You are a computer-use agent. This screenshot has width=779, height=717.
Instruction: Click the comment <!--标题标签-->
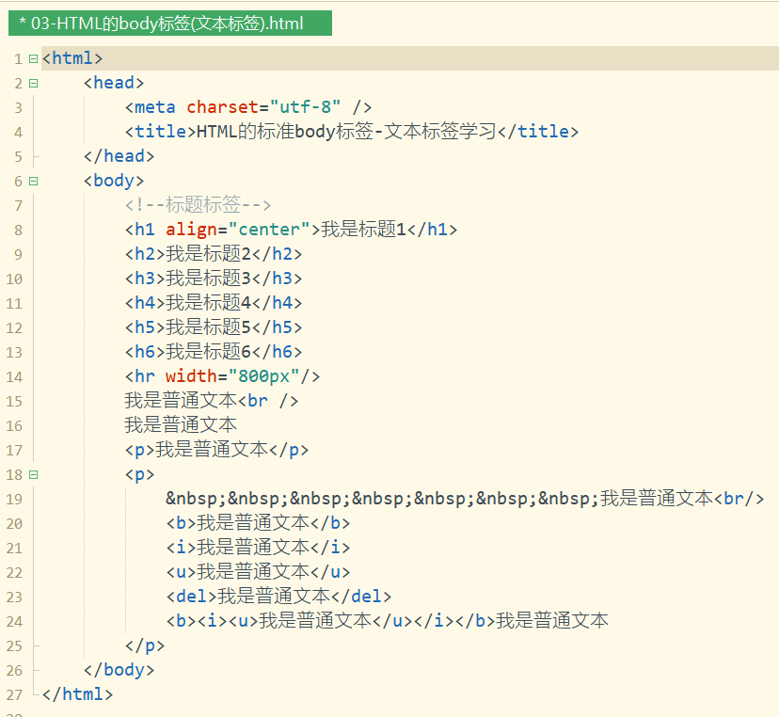[198, 205]
